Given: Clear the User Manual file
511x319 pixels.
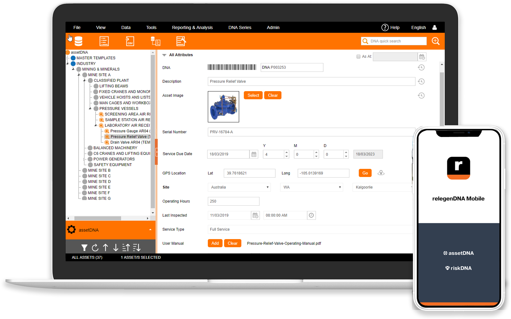Looking at the screenshot, I should [x=233, y=243].
